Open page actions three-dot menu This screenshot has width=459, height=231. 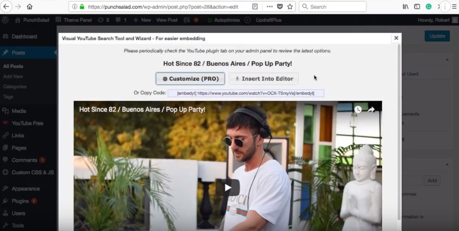pyautogui.click(x=270, y=7)
